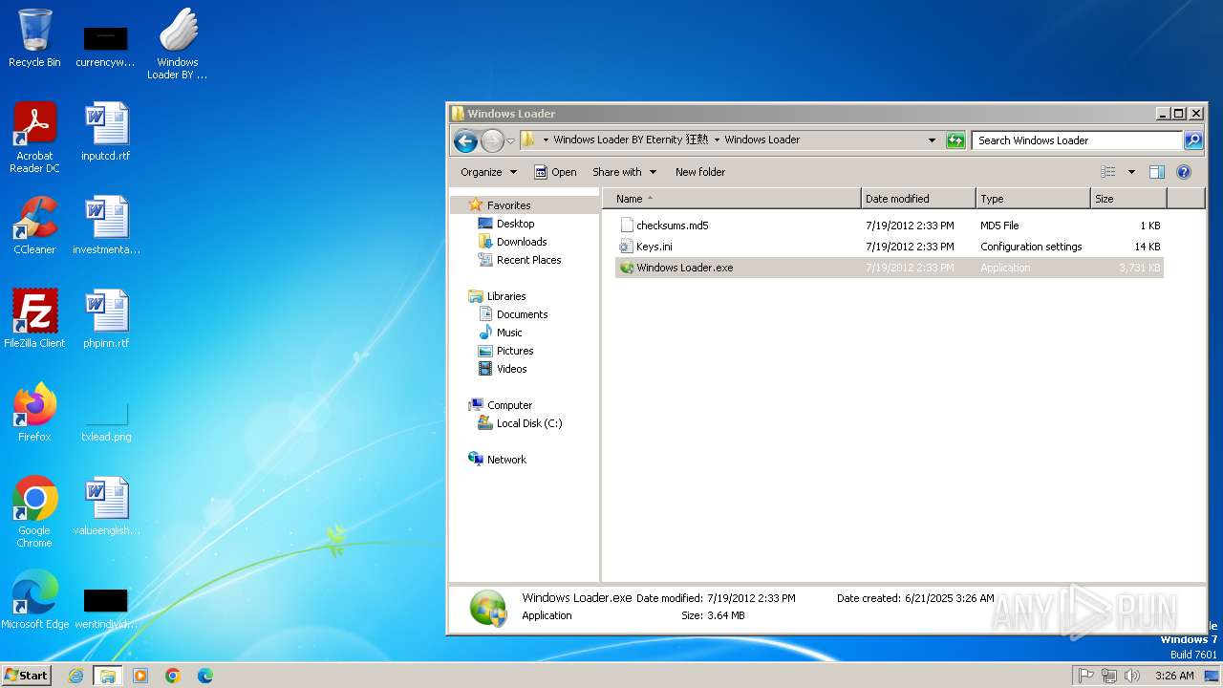
Task: Open Action Center flag tray icon
Action: pos(1085,676)
